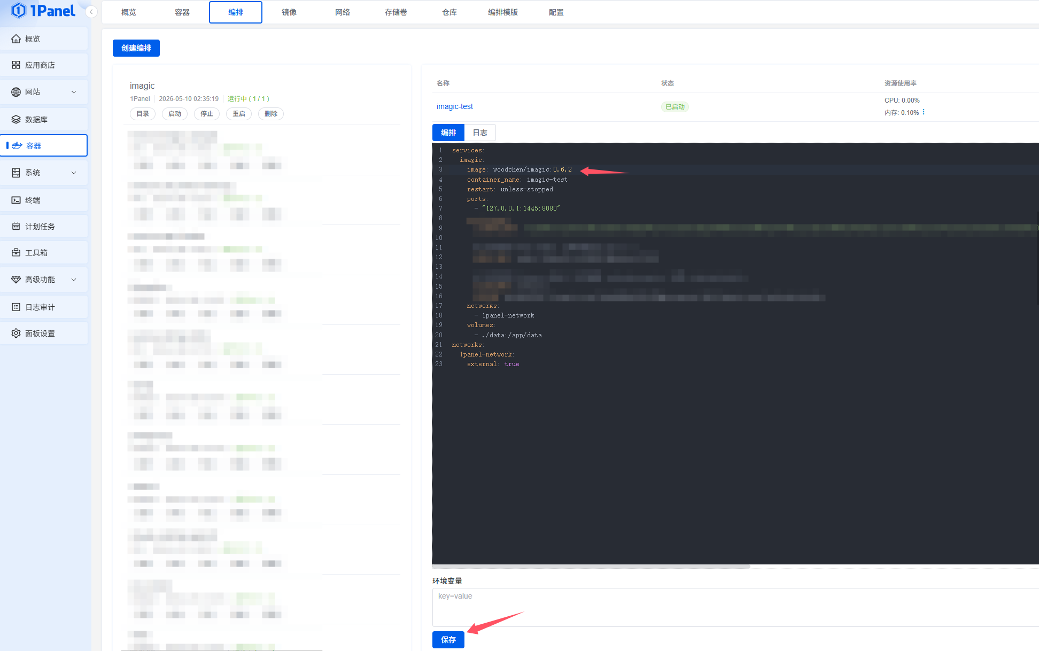Click the horizontal scrollbar under the code editor
The image size is (1039, 651).
(591, 566)
